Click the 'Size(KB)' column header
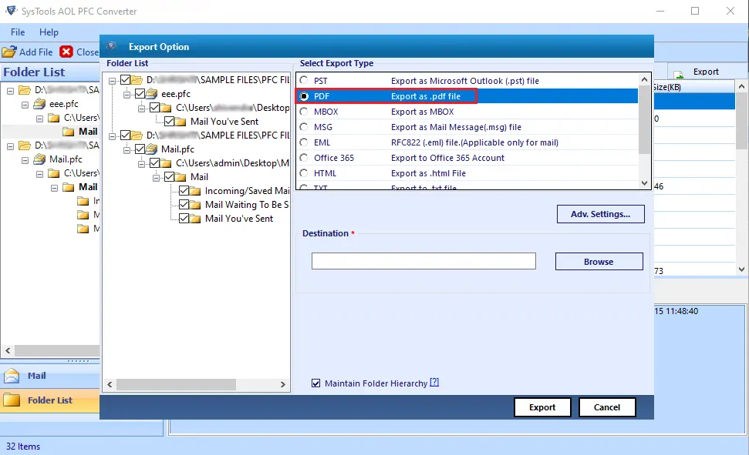Screen dimensions: 749x455 point(666,87)
